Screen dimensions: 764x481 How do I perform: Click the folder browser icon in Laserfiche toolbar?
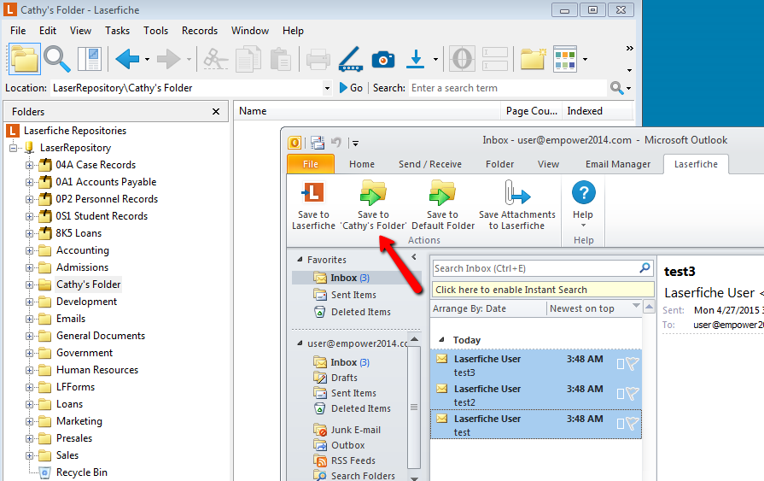25,59
